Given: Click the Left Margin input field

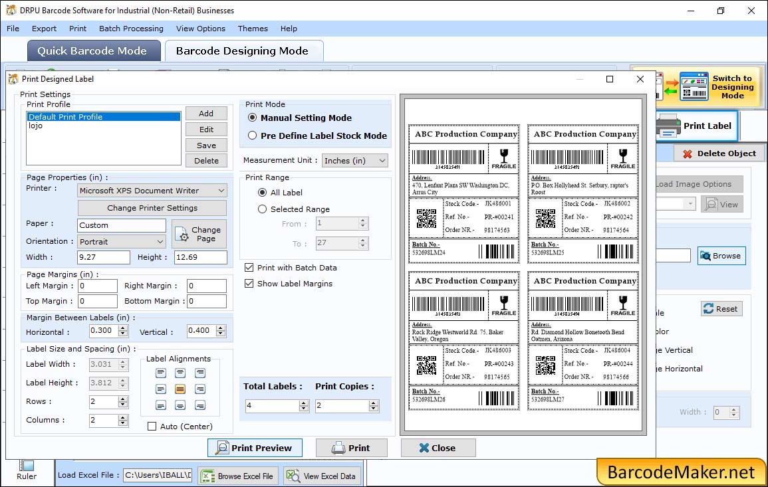Looking at the screenshot, I should point(98,286).
